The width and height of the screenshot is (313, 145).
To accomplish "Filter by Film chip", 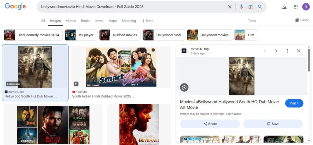I will (x=246, y=35).
